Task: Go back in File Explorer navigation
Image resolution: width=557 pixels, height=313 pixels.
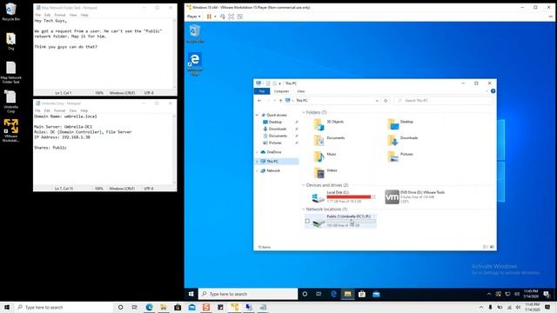Action: click(x=259, y=101)
